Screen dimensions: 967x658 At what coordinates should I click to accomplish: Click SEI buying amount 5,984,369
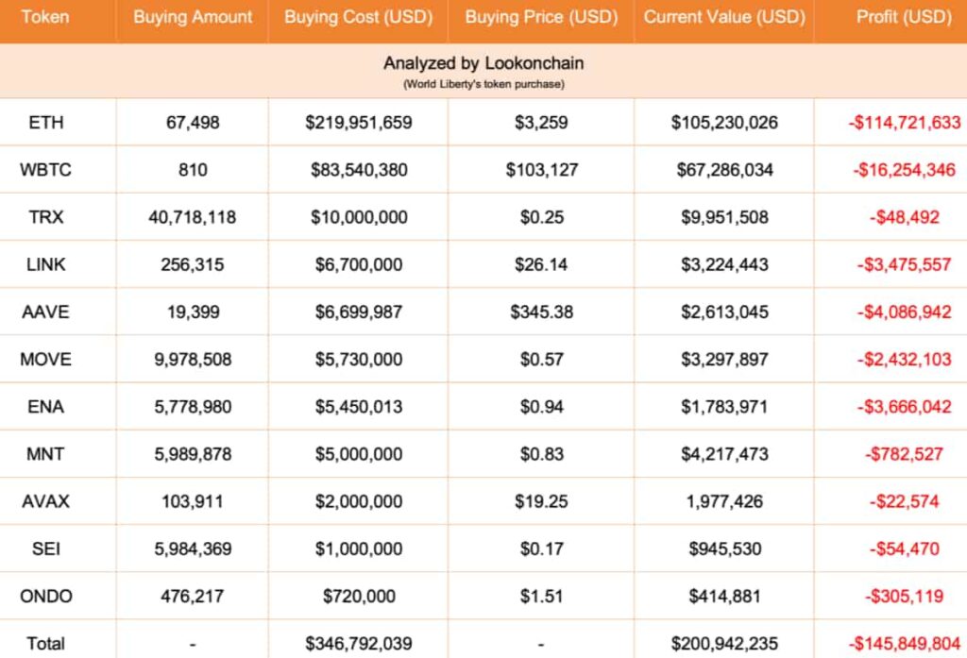(x=193, y=548)
